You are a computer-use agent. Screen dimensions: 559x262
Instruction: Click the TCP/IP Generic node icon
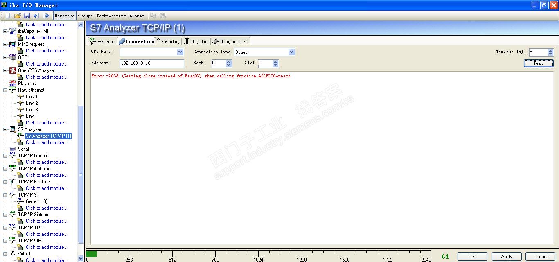(13, 156)
